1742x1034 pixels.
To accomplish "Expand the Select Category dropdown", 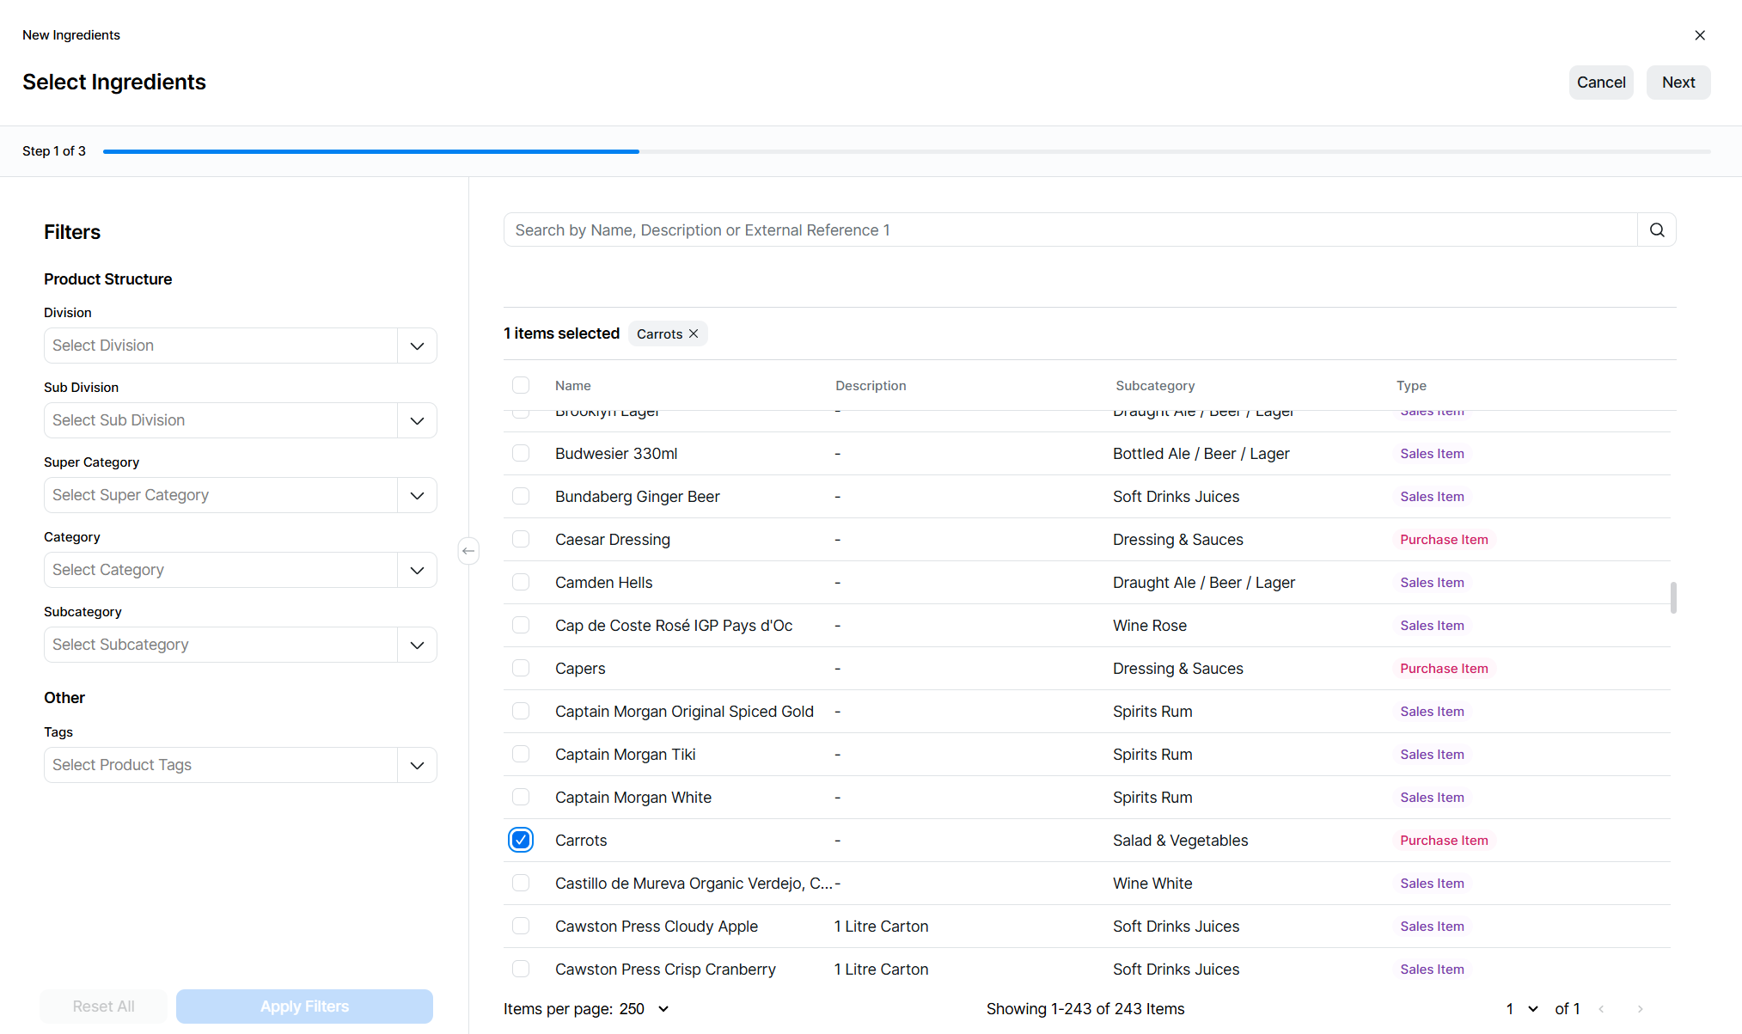I will 417,570.
